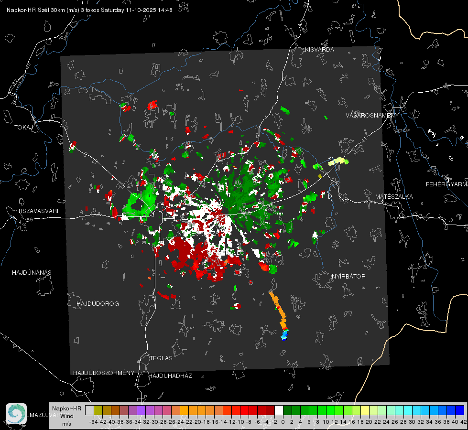Select the TISZAVASVÁRI label
468x430 pixels.
pyautogui.click(x=38, y=211)
